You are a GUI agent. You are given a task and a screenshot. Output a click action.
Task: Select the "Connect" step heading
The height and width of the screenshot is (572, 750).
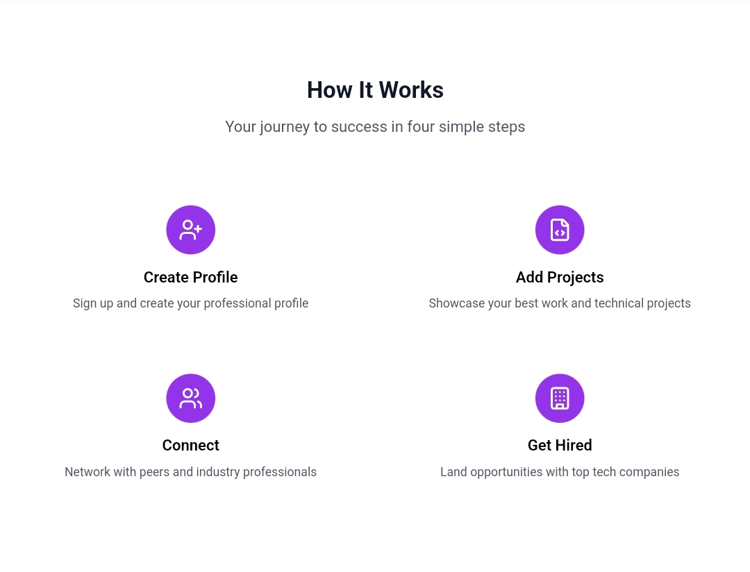click(x=190, y=446)
